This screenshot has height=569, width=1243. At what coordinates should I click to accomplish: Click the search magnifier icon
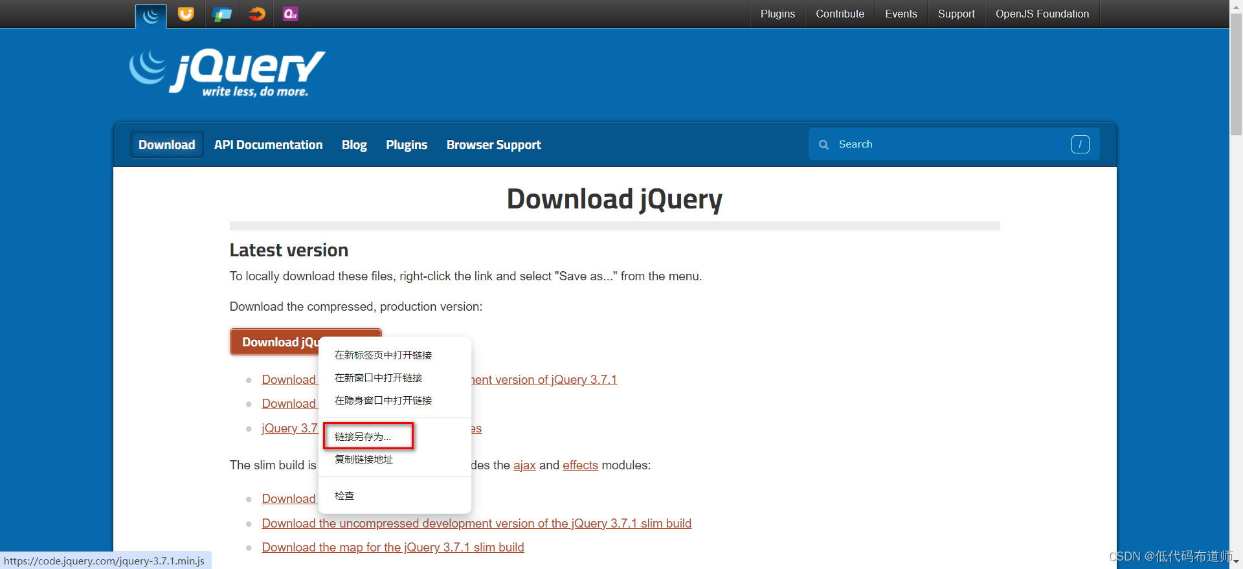coord(823,144)
